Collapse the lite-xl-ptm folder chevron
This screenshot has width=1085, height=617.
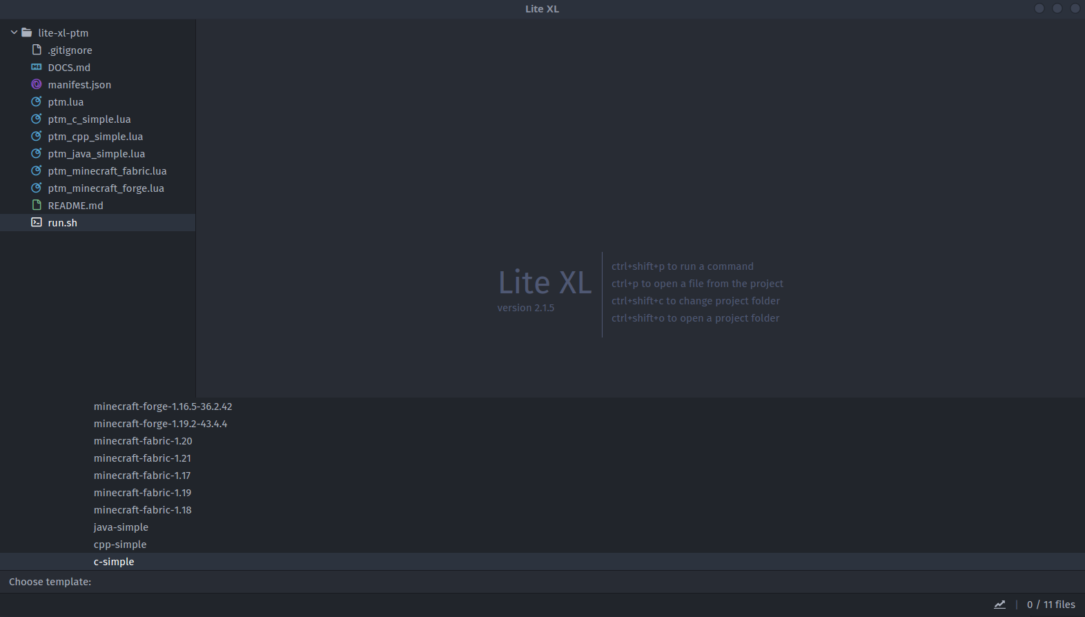(x=14, y=32)
